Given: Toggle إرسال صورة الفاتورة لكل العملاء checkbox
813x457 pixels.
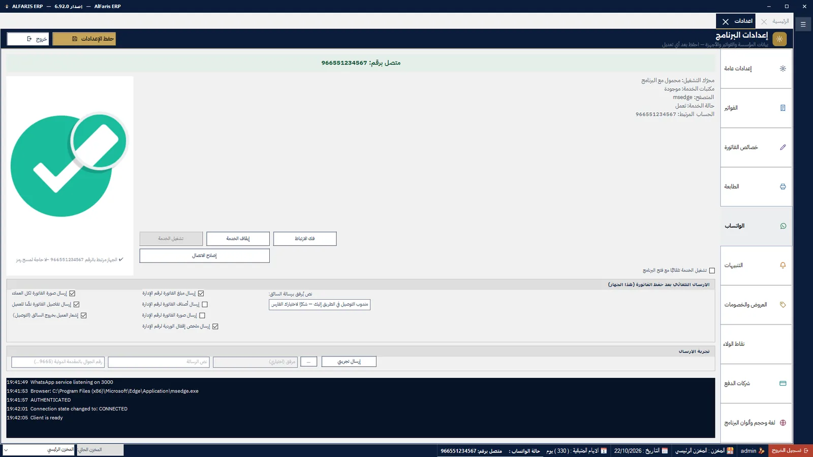Looking at the screenshot, I should (x=72, y=293).
